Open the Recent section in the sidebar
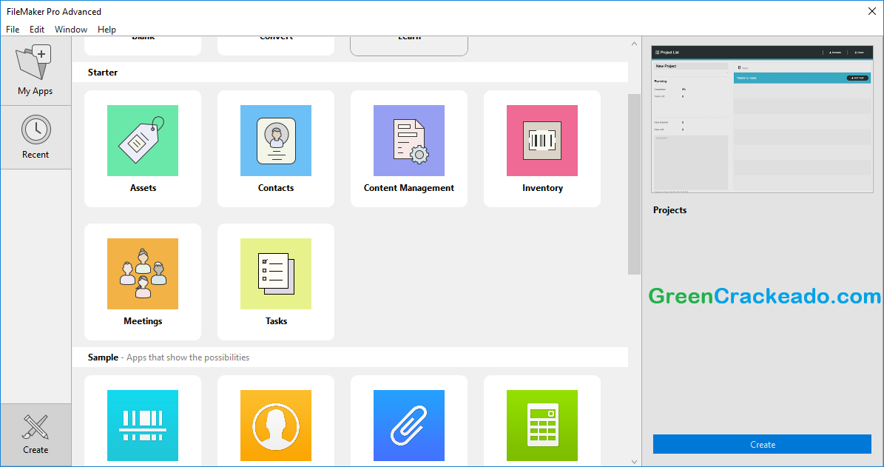Image resolution: width=884 pixels, height=467 pixels. pos(35,137)
